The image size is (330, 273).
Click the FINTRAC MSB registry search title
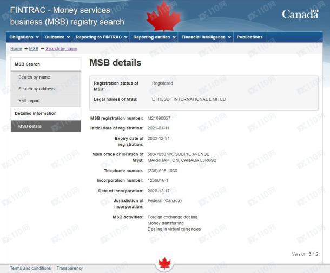click(x=67, y=16)
